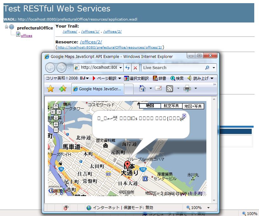Click the red Stop loading icon
Image resolution: width=259 pixels, height=216 pixels.
pyautogui.click(x=135, y=67)
